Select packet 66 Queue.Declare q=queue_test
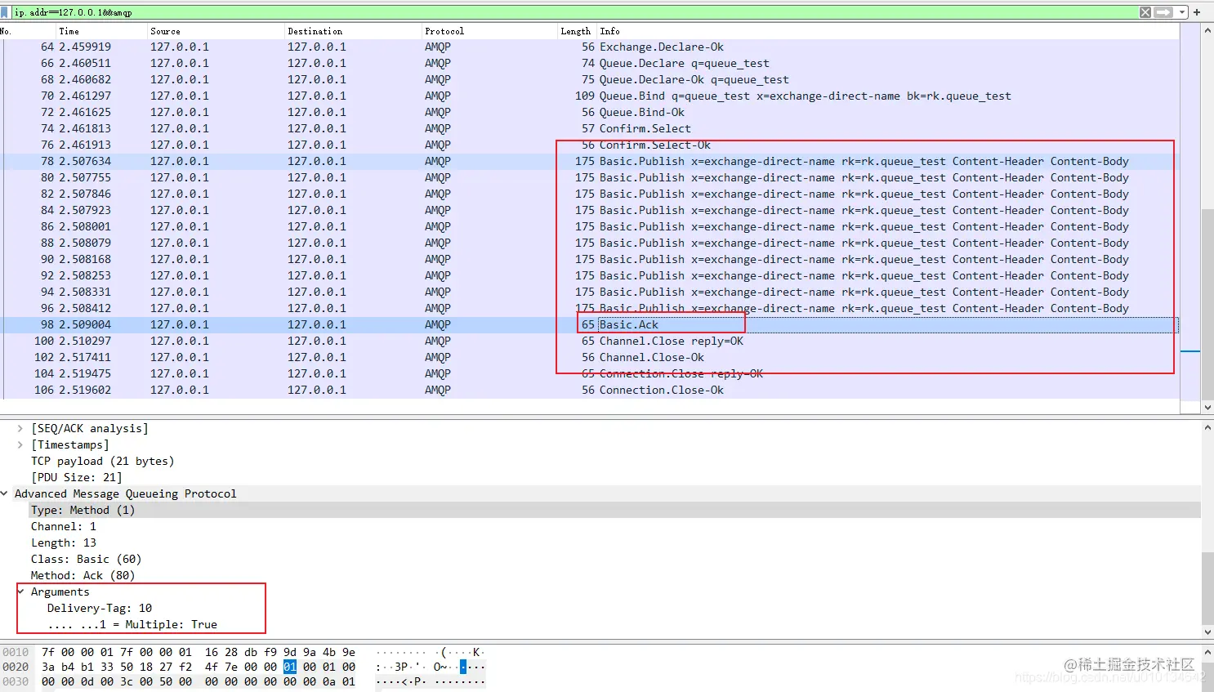The width and height of the screenshot is (1214, 692). 590,64
